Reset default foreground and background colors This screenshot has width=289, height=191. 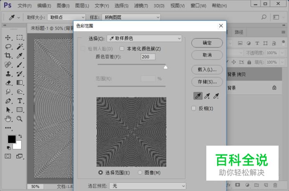[8, 148]
